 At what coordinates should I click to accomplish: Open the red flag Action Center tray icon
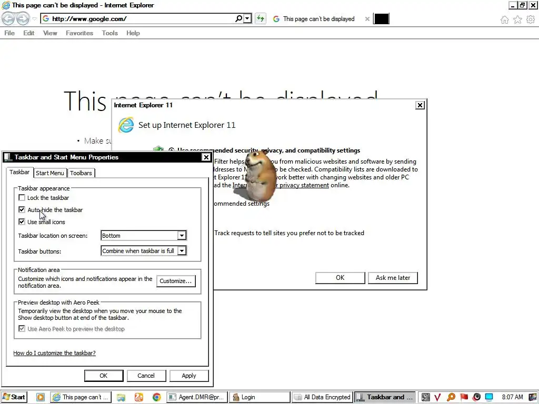pyautogui.click(x=464, y=398)
